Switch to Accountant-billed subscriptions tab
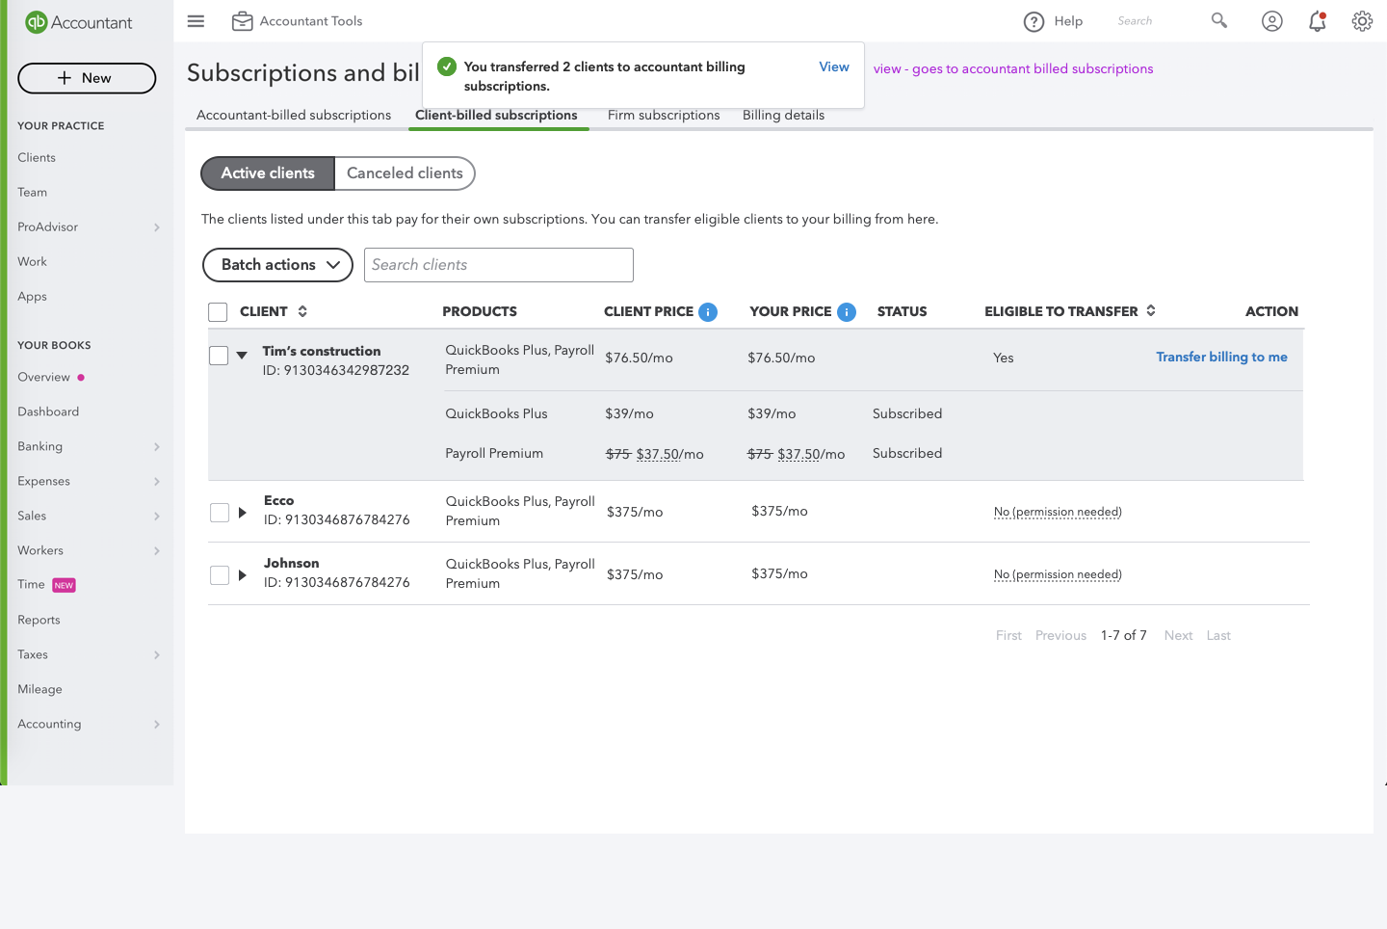1387x929 pixels. [294, 116]
